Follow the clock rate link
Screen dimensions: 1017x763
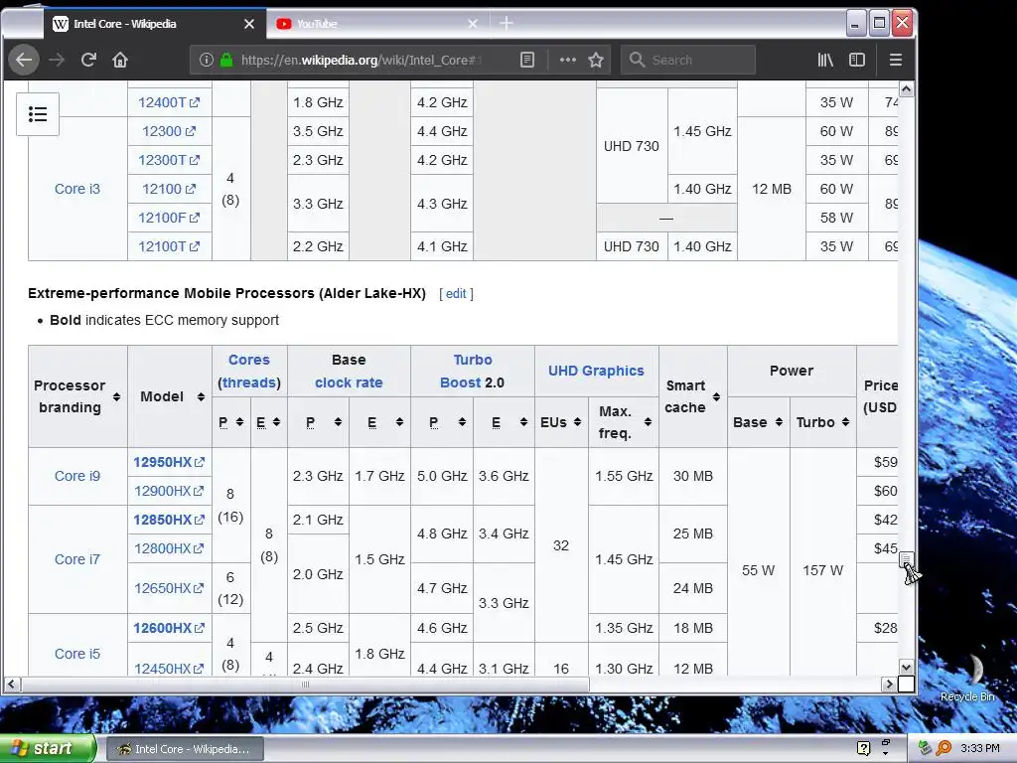coord(349,382)
